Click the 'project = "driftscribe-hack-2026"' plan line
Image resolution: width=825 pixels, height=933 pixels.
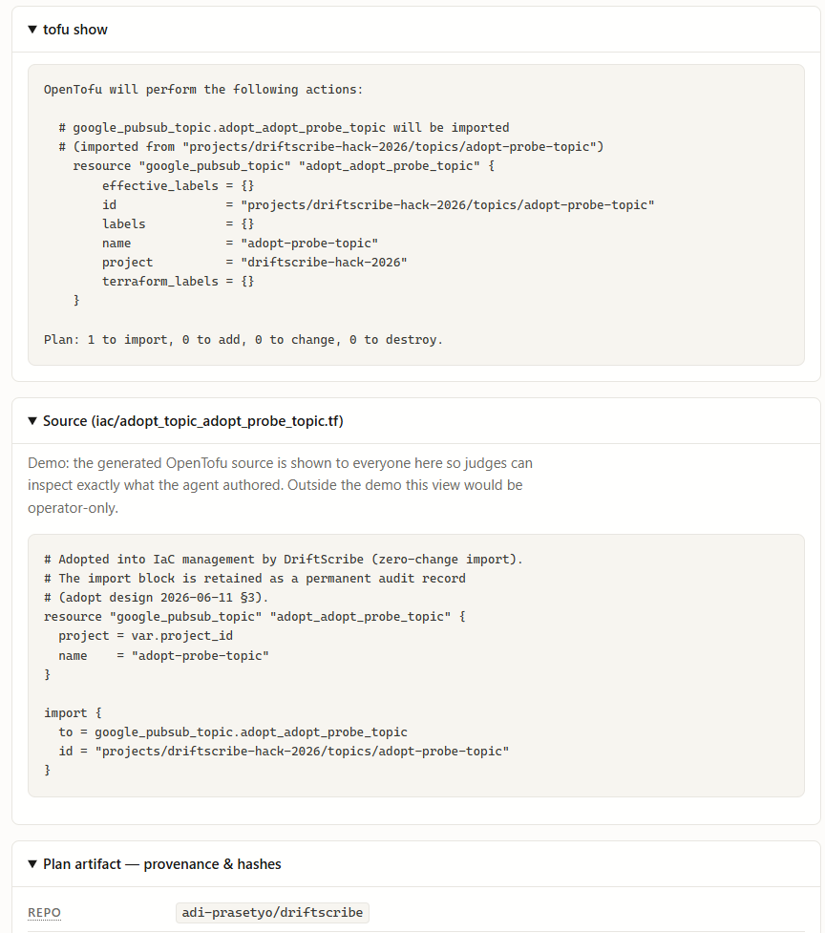(255, 262)
